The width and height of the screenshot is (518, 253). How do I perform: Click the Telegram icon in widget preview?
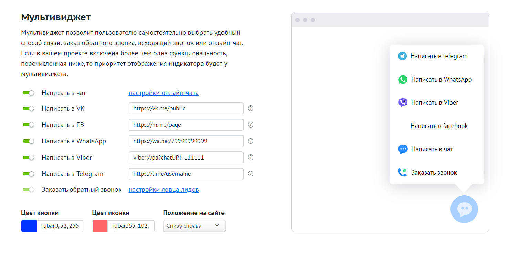[x=402, y=56]
